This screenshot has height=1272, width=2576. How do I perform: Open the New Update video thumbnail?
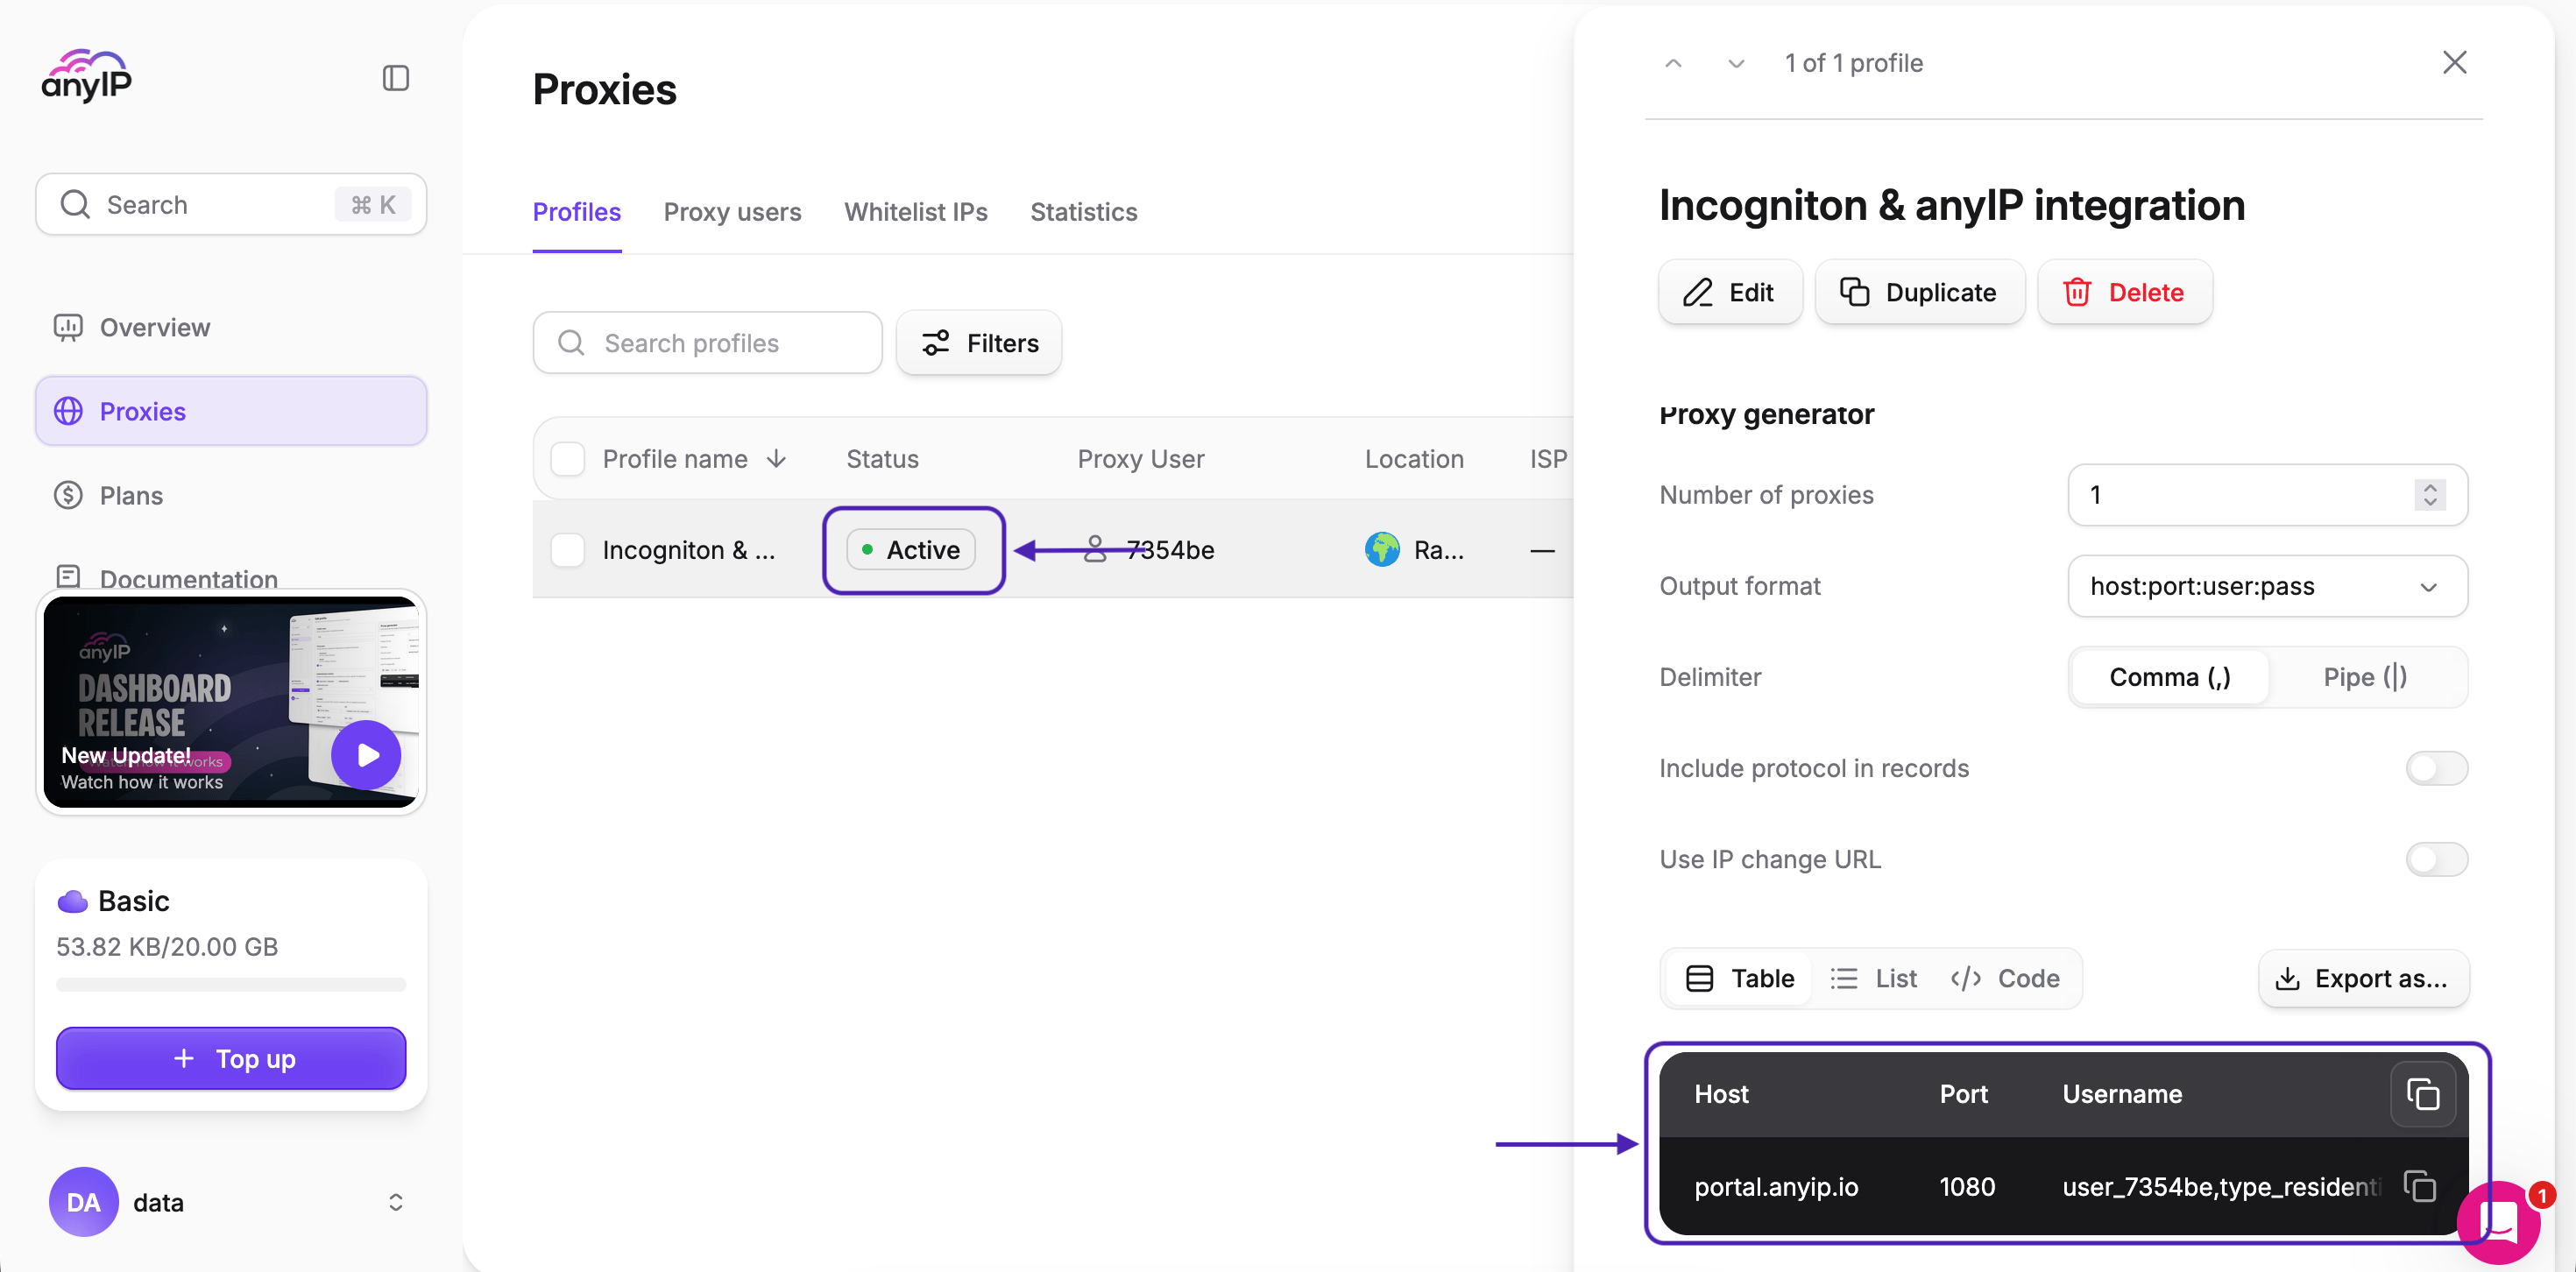coord(231,702)
